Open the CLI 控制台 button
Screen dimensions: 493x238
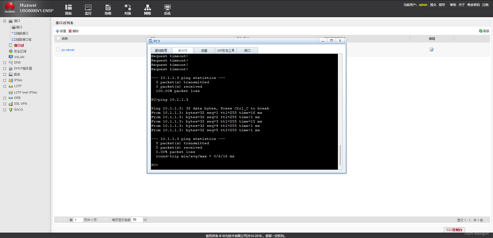(454, 230)
